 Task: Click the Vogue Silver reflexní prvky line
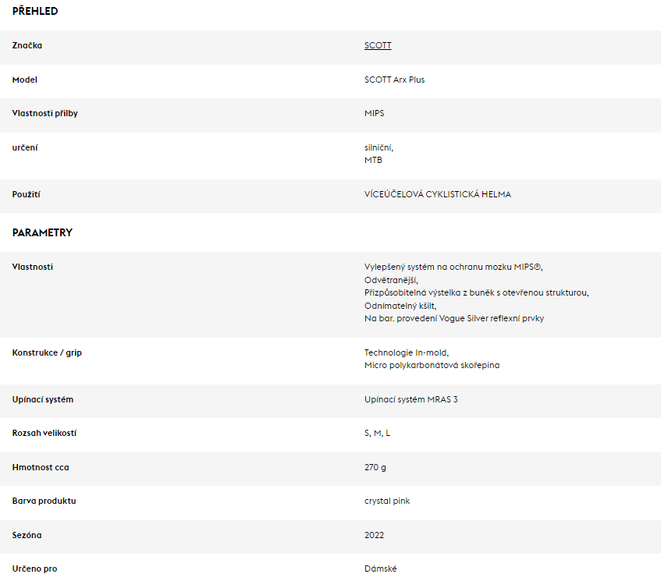(x=454, y=318)
